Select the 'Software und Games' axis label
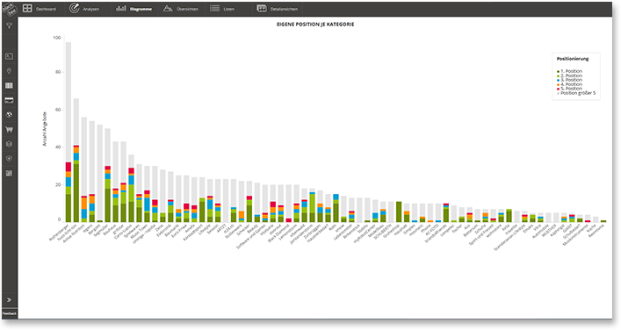 251,236
